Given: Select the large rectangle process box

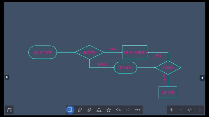Looking at the screenshot, I should [135, 52].
